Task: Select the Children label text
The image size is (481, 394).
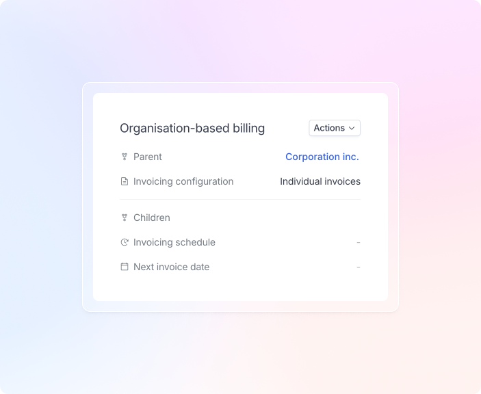Action: [x=151, y=218]
